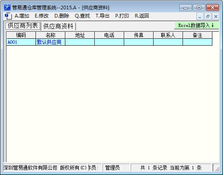Click the app icon in title bar

(x=7, y=7)
